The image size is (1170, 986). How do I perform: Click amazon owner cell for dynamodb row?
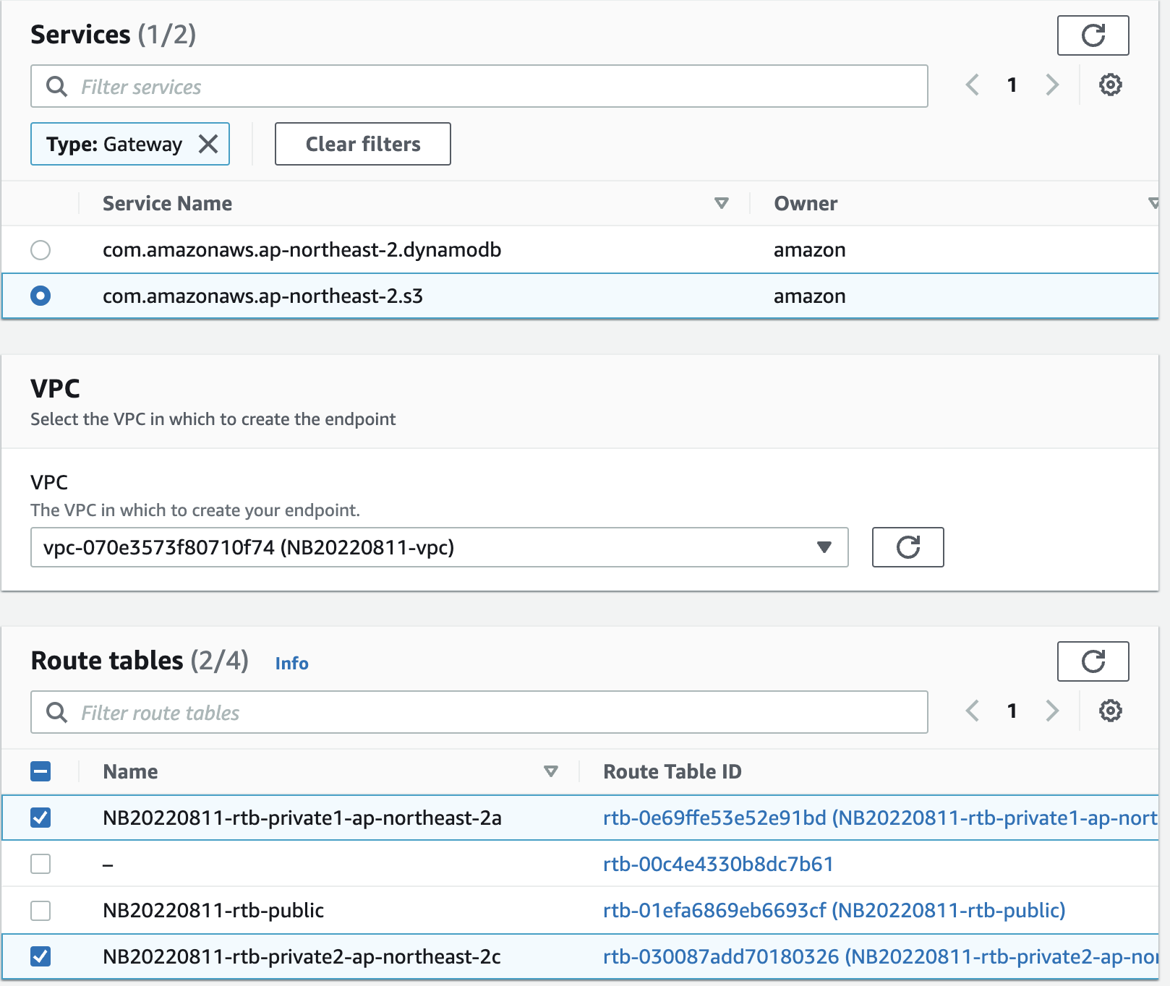click(809, 250)
